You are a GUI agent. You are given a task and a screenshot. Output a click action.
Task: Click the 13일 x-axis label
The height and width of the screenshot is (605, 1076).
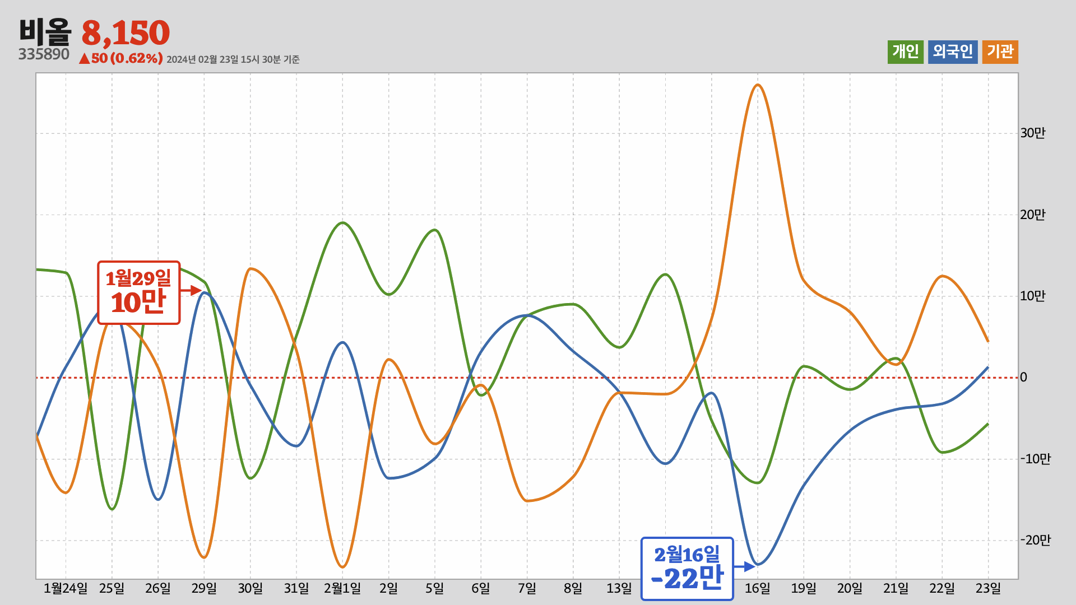619,588
